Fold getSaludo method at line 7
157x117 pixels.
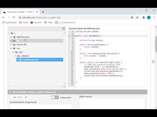coord(74,45)
